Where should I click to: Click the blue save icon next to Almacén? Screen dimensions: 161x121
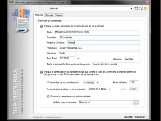136,8
